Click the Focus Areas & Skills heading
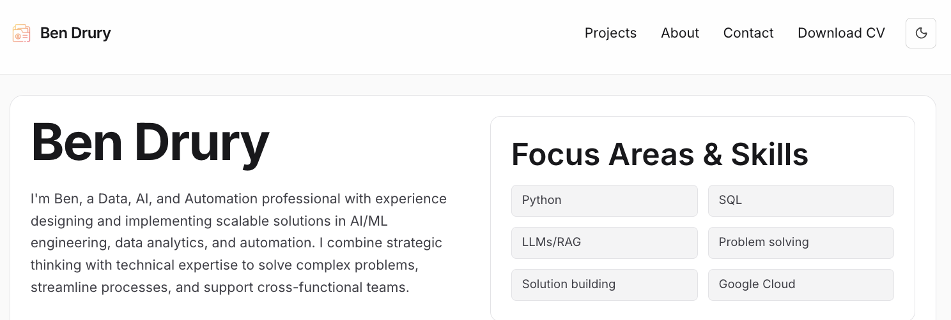 click(x=660, y=154)
